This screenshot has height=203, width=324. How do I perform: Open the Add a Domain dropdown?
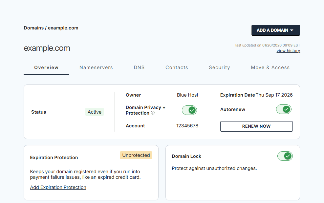pyautogui.click(x=275, y=30)
